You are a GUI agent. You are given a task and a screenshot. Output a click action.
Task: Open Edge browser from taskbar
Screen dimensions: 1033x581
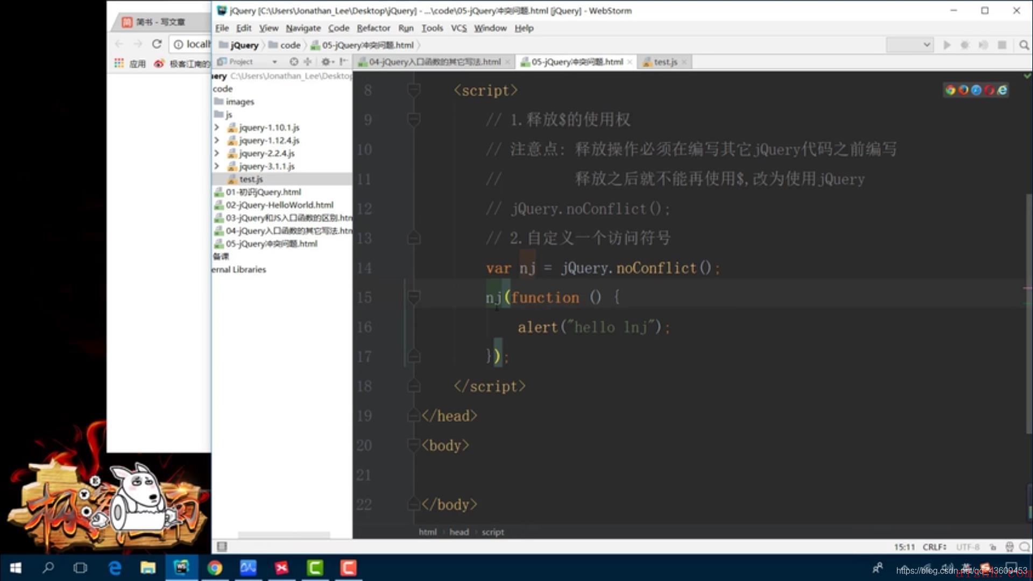pos(115,568)
